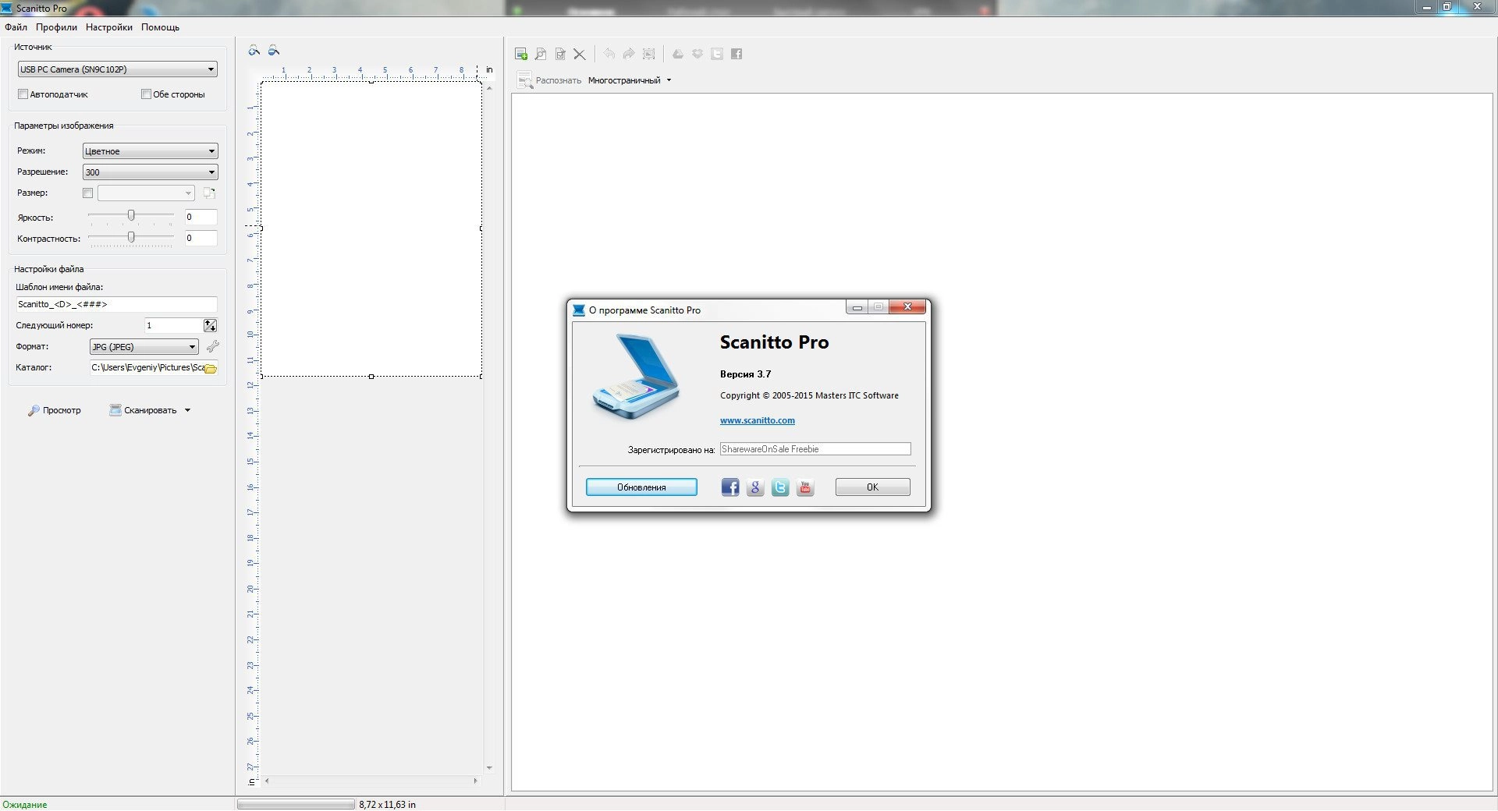Open the Настройки menu

click(109, 27)
